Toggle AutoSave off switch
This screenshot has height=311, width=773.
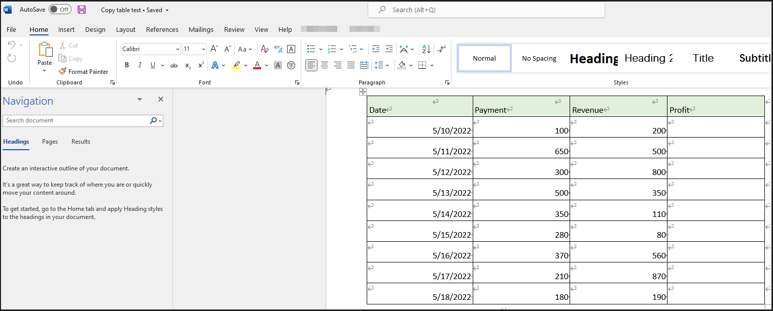(x=59, y=9)
